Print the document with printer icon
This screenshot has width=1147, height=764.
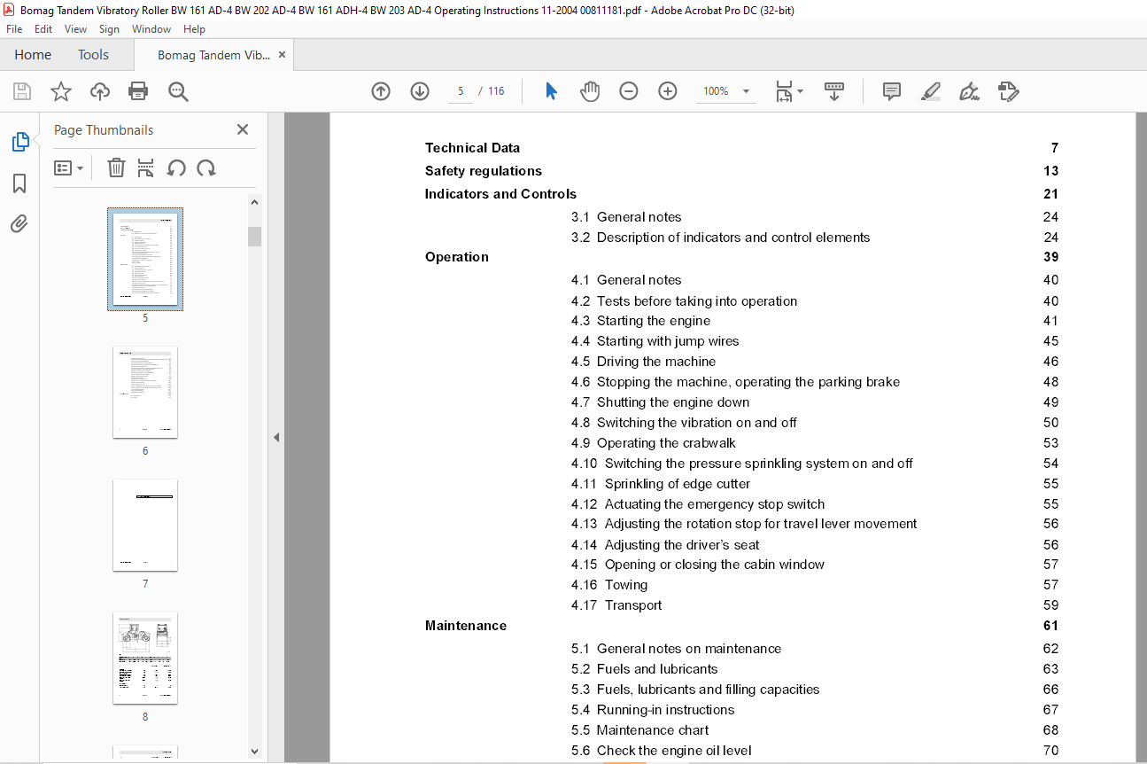click(138, 91)
